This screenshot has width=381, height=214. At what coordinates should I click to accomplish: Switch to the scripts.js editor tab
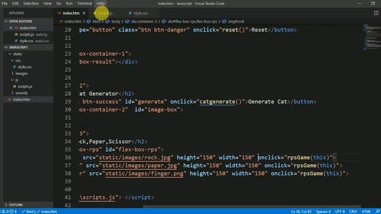(x=105, y=13)
